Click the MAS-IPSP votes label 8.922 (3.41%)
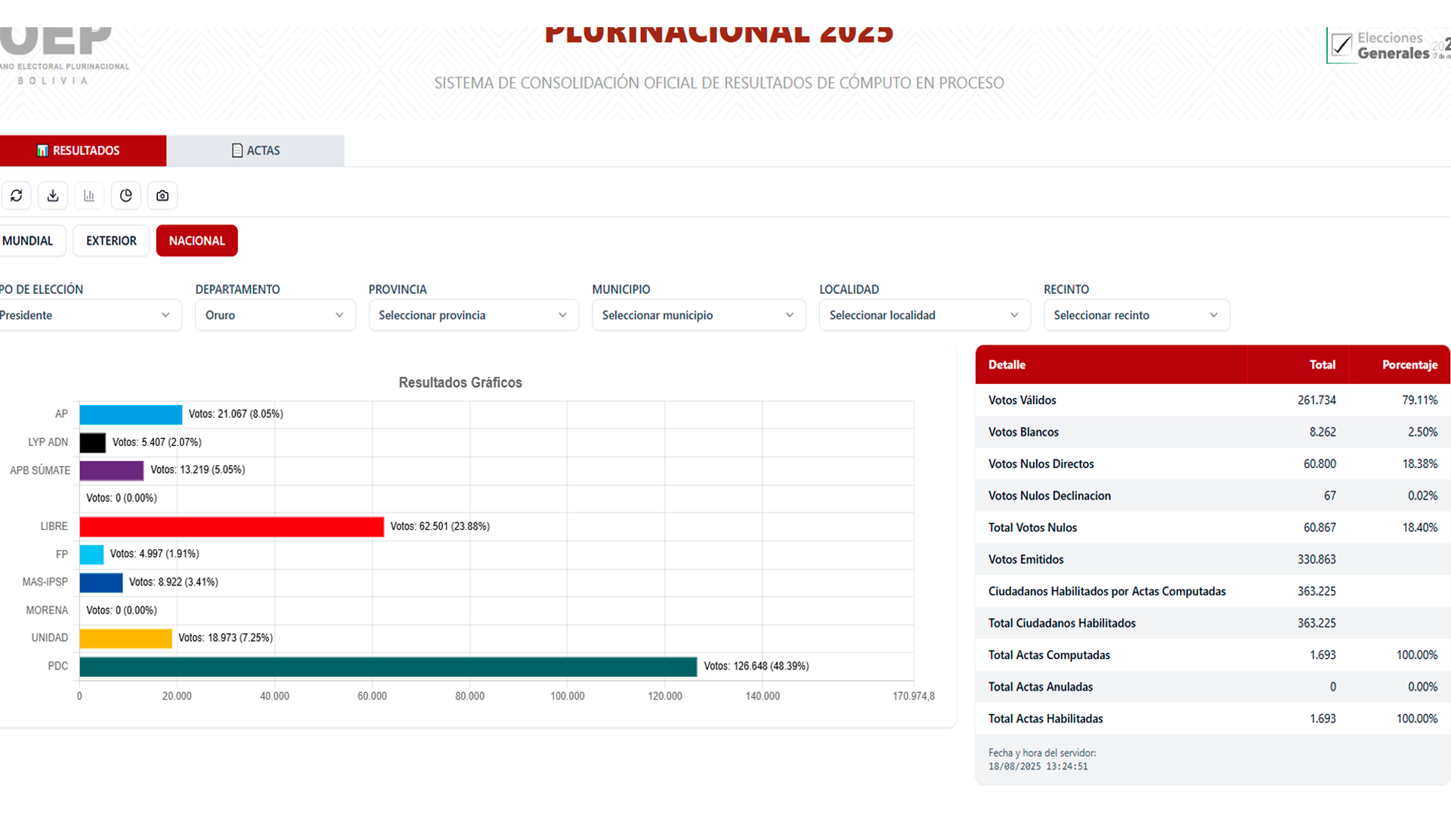This screenshot has height=816, width=1451. click(173, 582)
